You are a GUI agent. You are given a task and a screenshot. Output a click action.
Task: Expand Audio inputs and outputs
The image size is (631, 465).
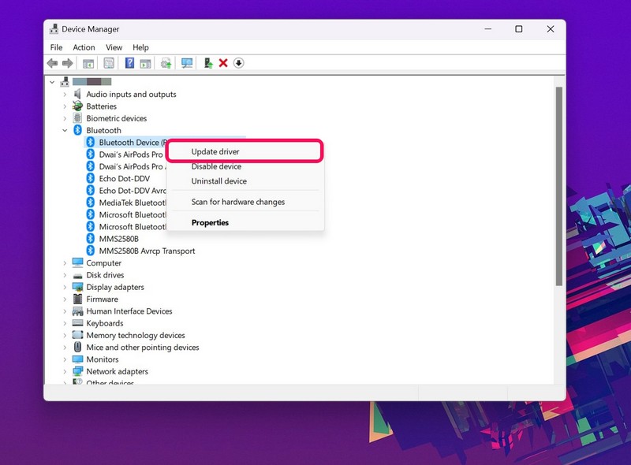[65, 94]
